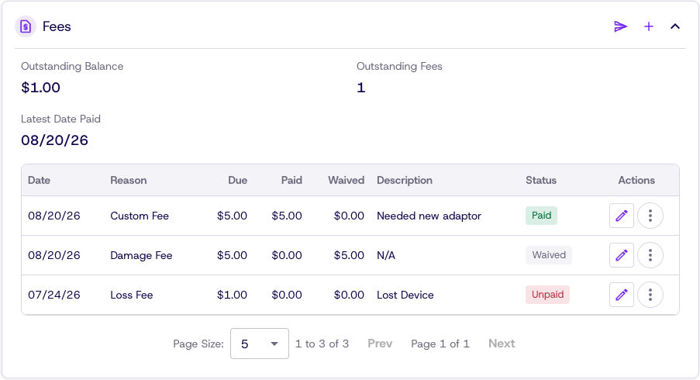The image size is (700, 380).
Task: Sort by Description column header
Action: [405, 180]
